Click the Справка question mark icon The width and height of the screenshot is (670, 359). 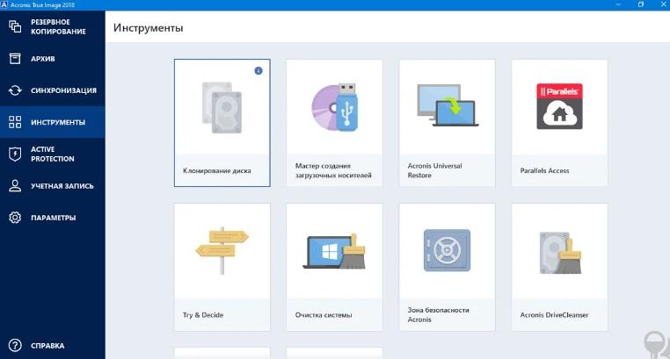coord(15,345)
